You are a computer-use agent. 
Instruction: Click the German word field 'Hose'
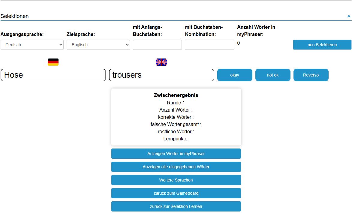tap(53, 75)
